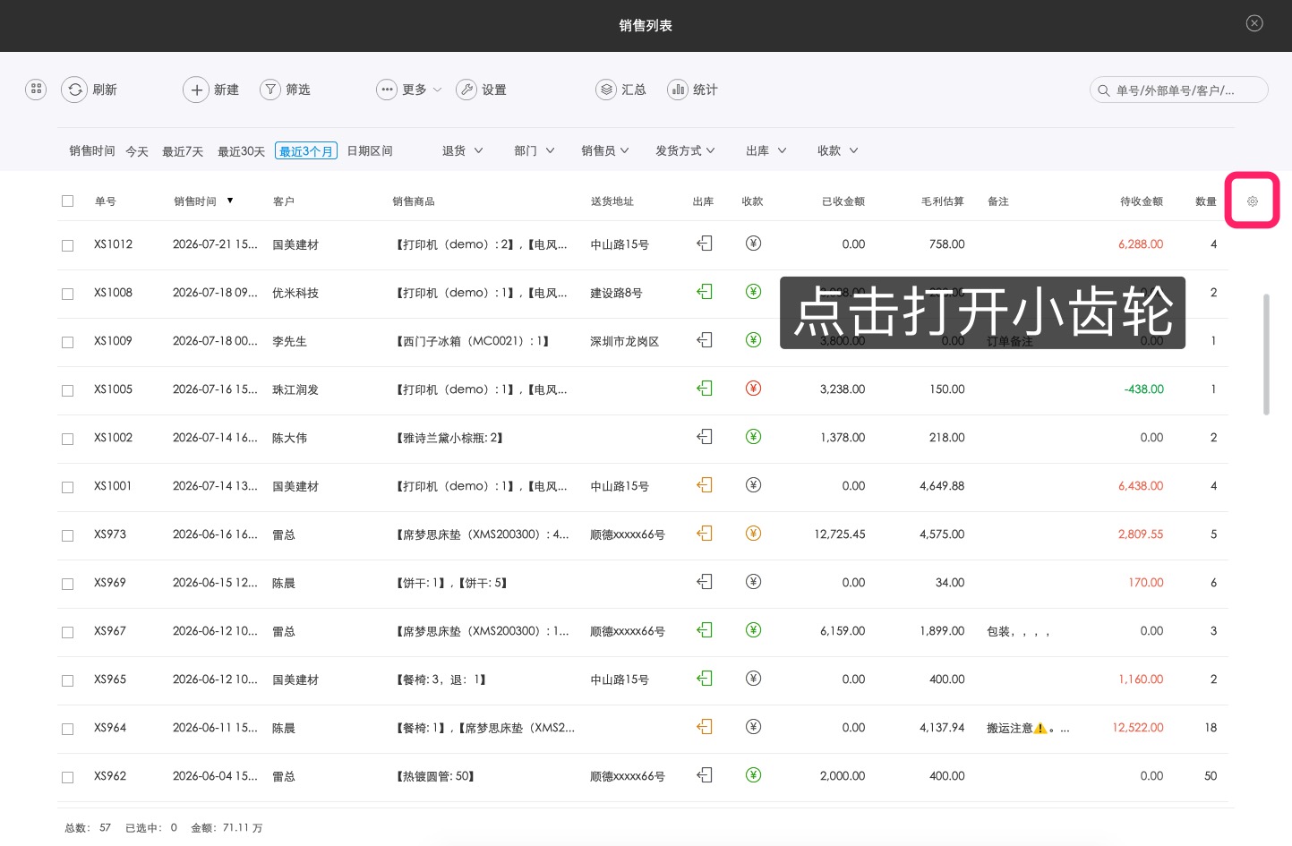Image resolution: width=1292 pixels, height=846 pixels.
Task: Click green 出库 icon for XS1008
Action: point(705,292)
